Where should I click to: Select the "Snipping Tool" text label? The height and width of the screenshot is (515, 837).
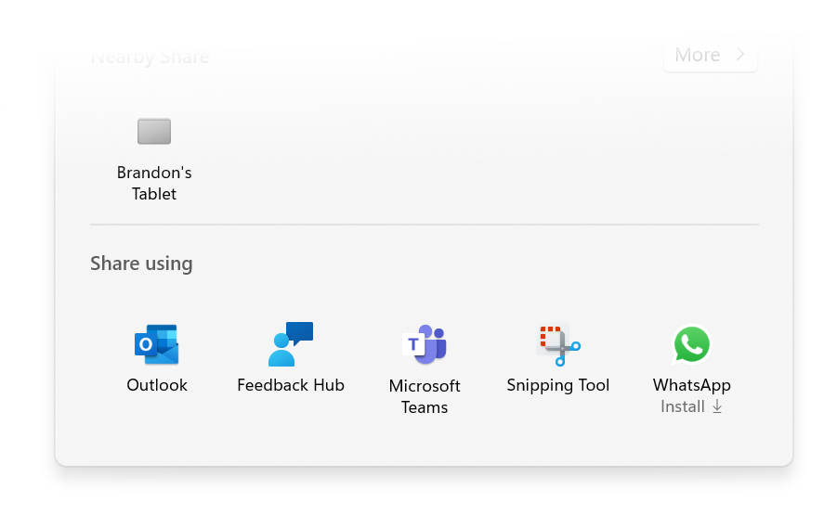point(557,385)
